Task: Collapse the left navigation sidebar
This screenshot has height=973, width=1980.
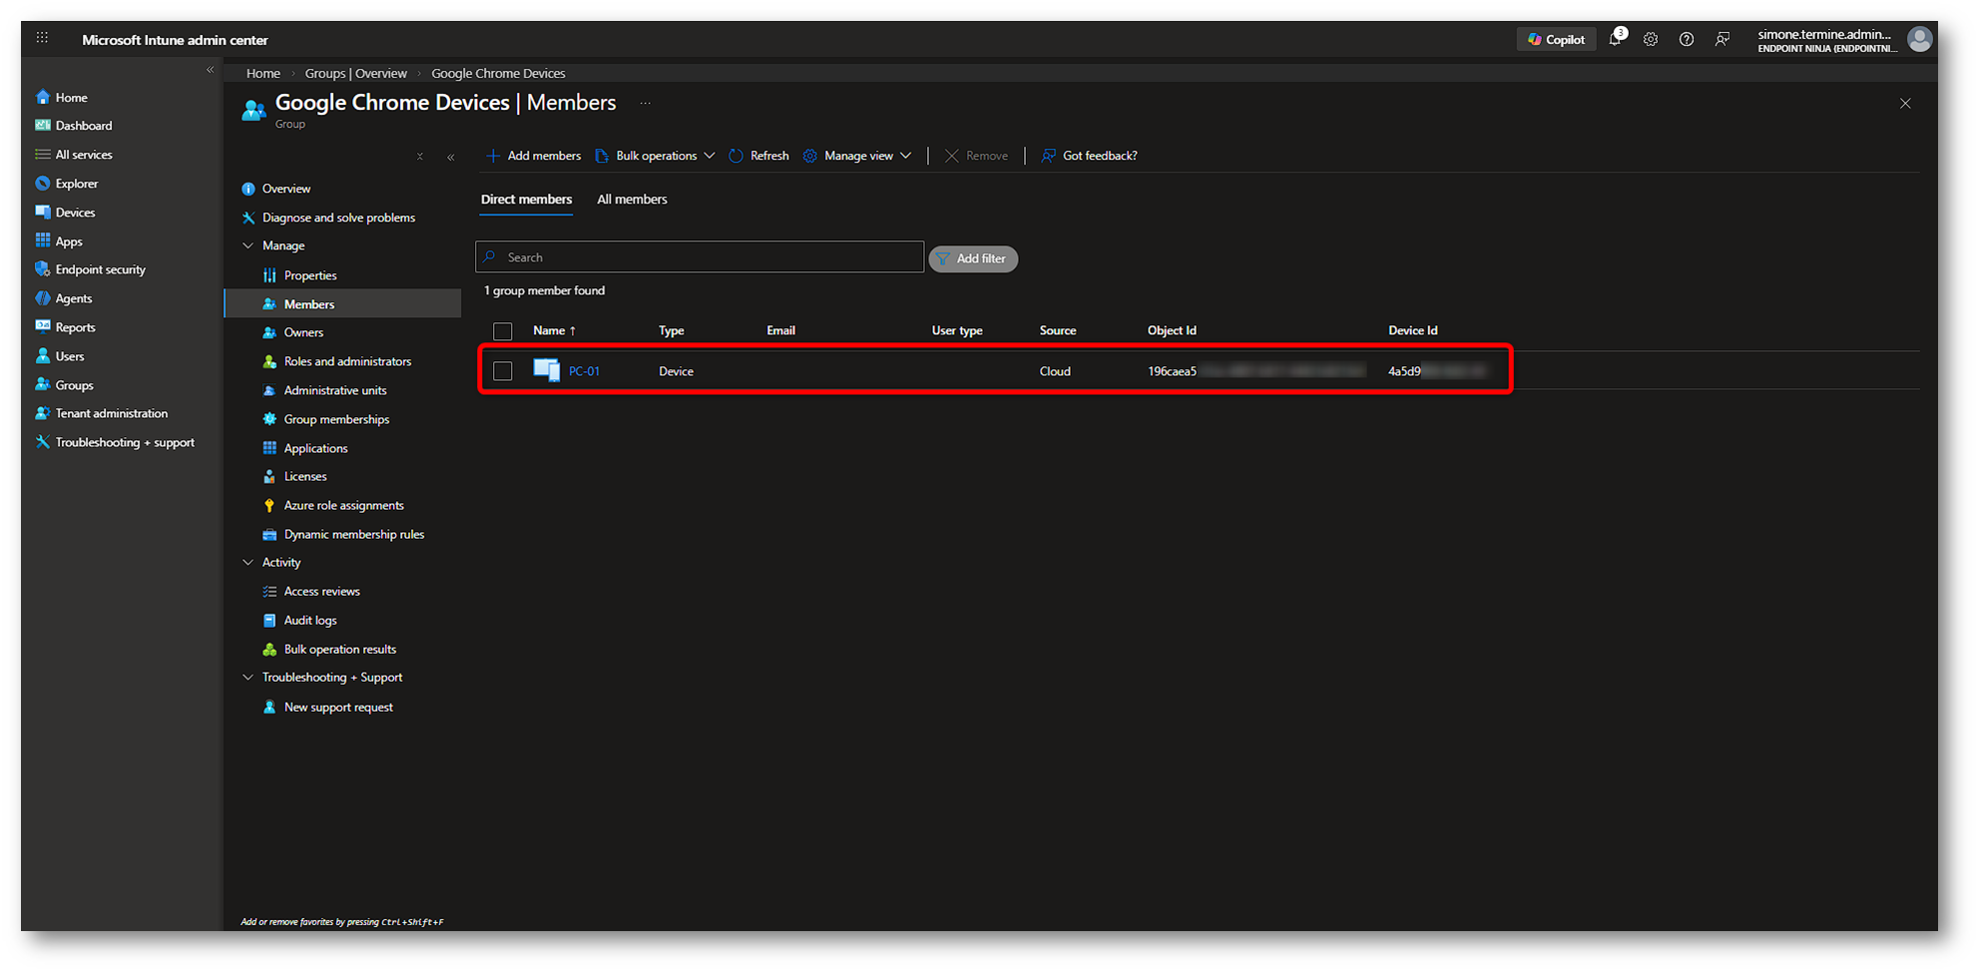Action: 210,70
